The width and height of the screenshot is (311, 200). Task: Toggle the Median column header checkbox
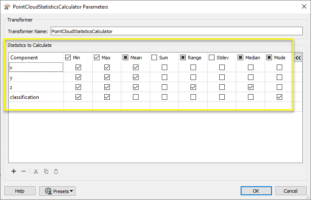click(x=240, y=58)
